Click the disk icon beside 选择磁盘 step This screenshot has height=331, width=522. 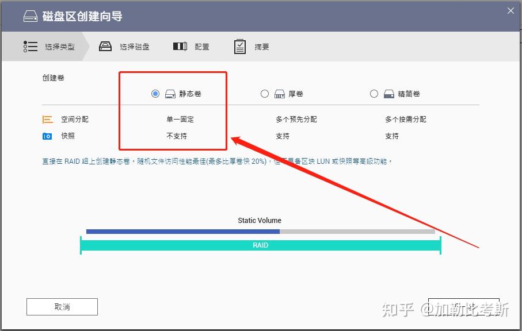coord(105,46)
